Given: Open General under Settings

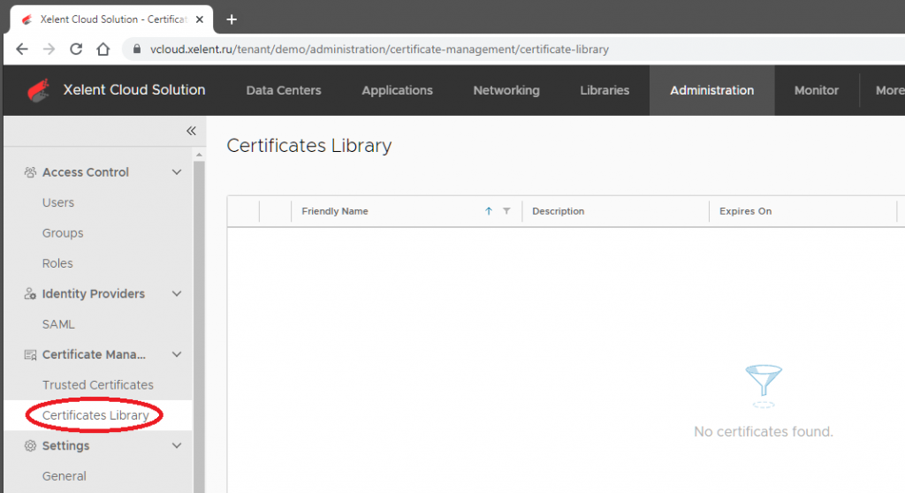Looking at the screenshot, I should point(64,476).
